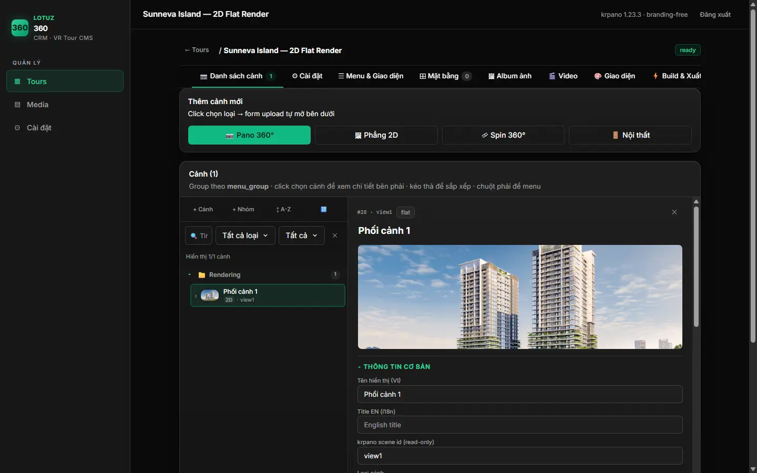
Task: Click the green 360 Lotuz logo
Action: coord(20,28)
